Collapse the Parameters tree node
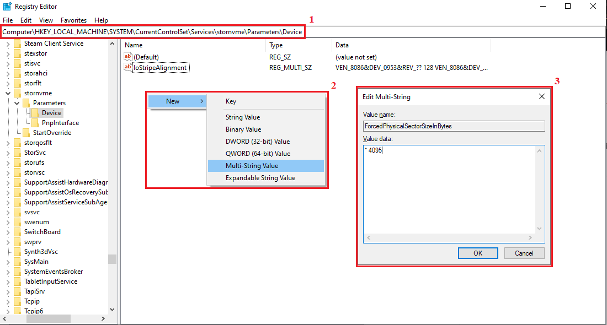The height and width of the screenshot is (325, 607). click(x=16, y=102)
